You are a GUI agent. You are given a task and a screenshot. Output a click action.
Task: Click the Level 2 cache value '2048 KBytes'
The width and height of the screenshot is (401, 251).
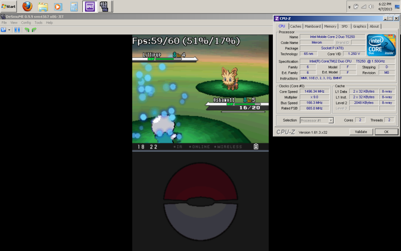[364, 103]
